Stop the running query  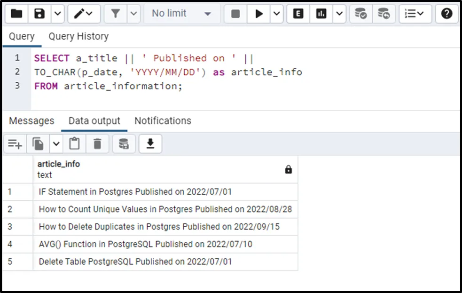click(235, 14)
